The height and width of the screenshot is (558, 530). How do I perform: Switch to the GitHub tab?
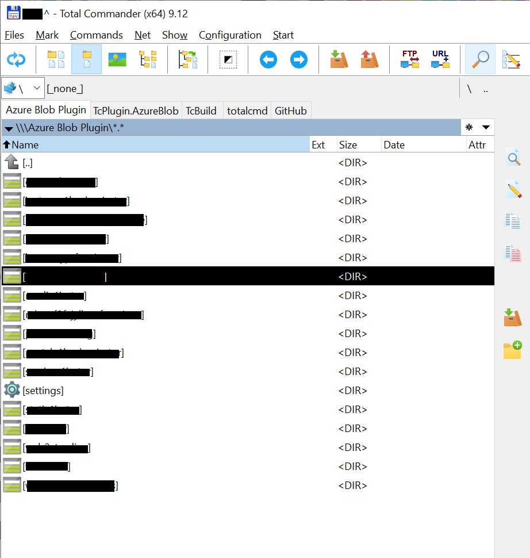pos(291,110)
